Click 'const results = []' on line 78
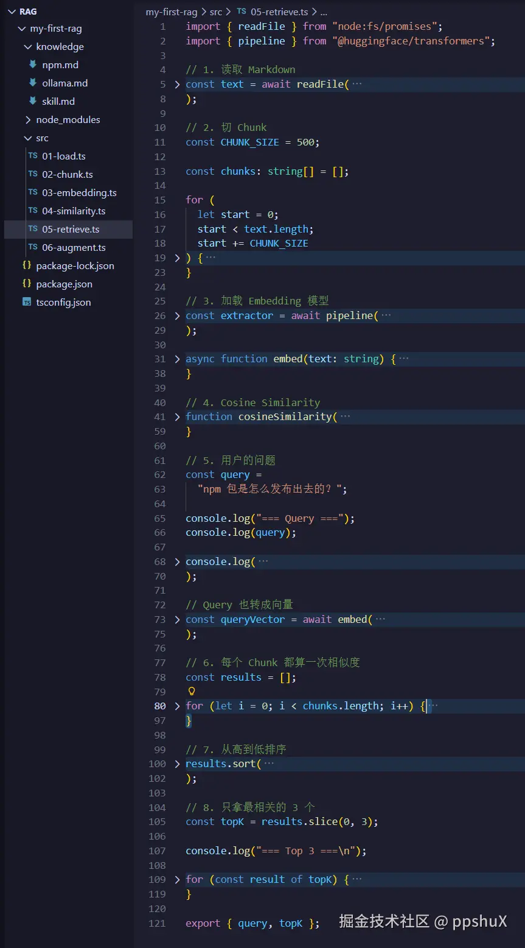 click(241, 678)
